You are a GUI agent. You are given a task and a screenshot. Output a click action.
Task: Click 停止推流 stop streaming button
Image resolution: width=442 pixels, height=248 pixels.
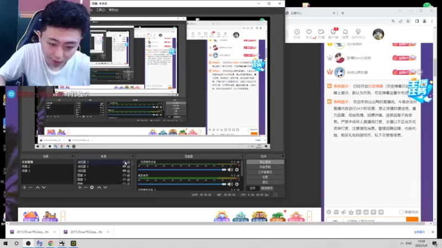[265, 162]
